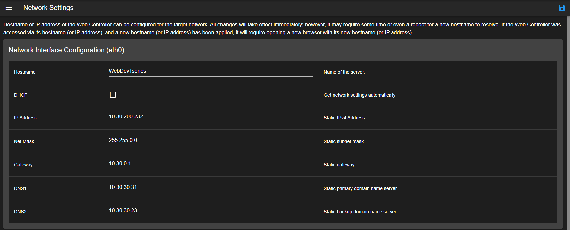Edit the DNS1 field 10.30.30.31
Viewport: 570px width, 230px height.
point(211,188)
